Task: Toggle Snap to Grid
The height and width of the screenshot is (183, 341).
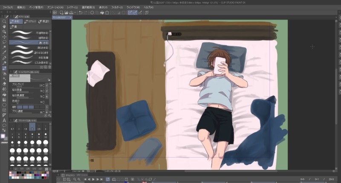Action: click(x=140, y=13)
